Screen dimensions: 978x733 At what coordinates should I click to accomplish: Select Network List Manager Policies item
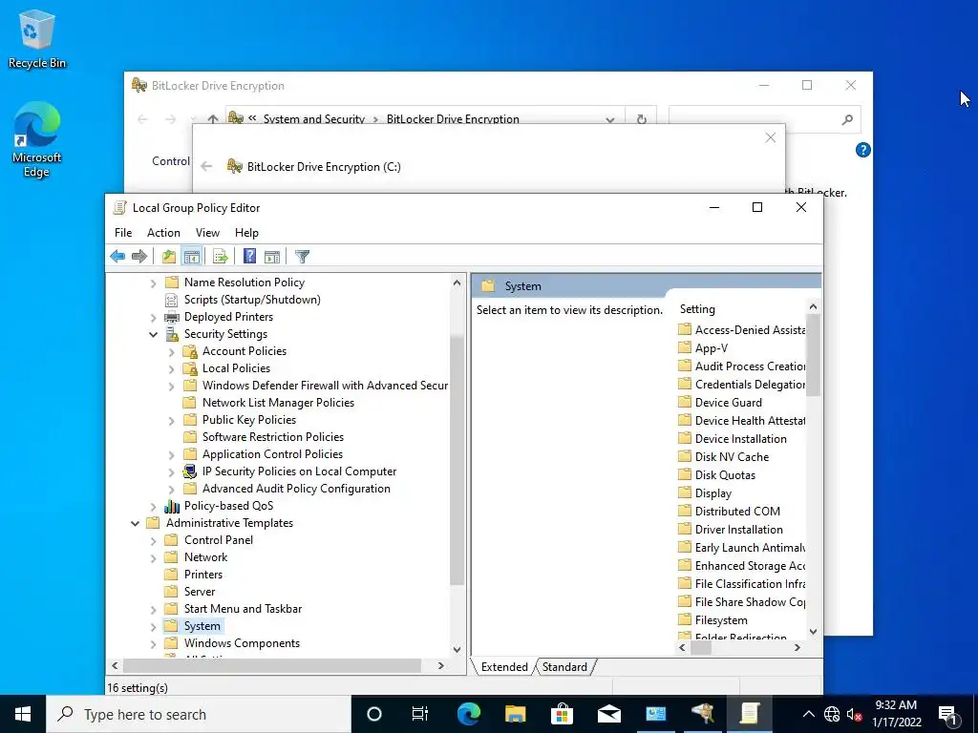(278, 404)
